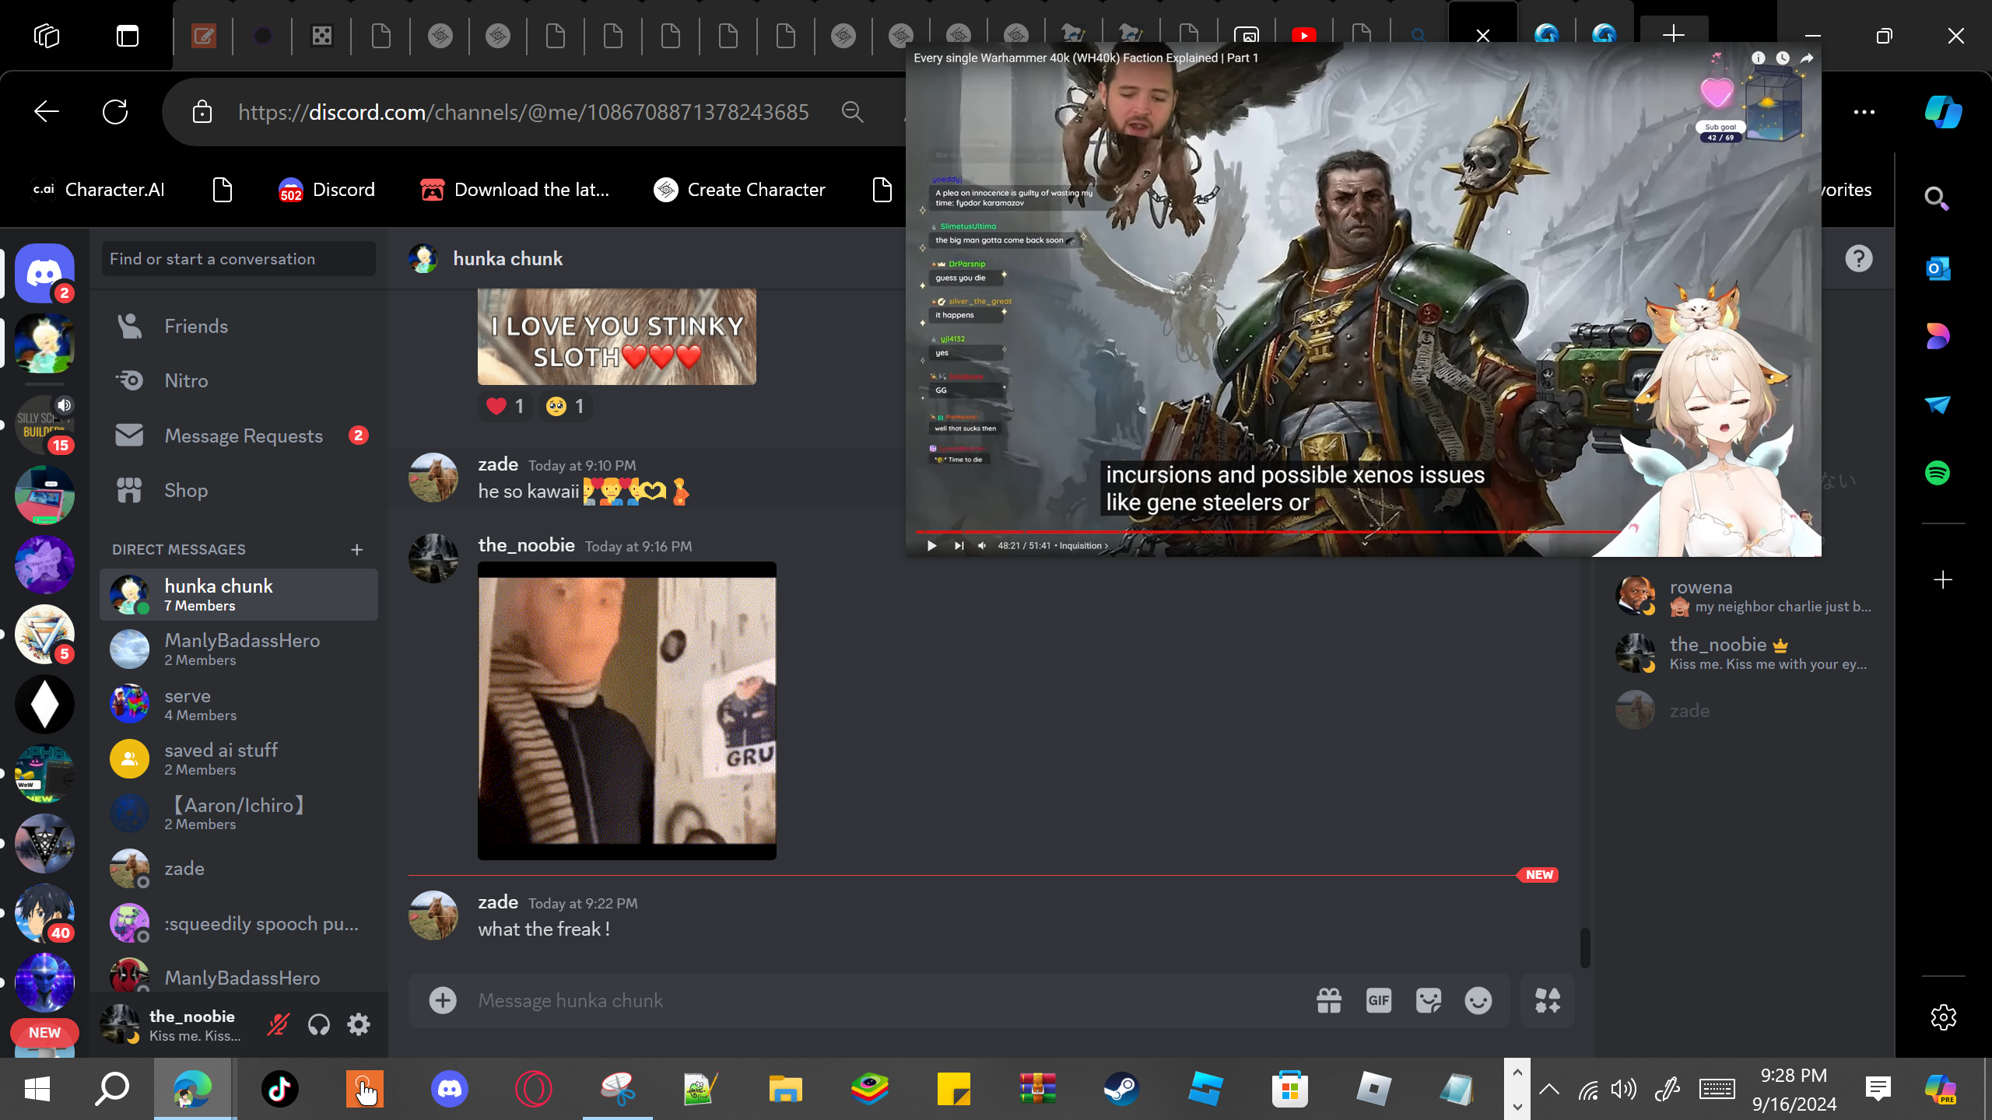Click Watch later clock icon in player
Screen dimensions: 1992x1120
click(1783, 58)
